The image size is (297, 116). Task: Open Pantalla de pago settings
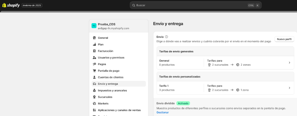(x=109, y=71)
